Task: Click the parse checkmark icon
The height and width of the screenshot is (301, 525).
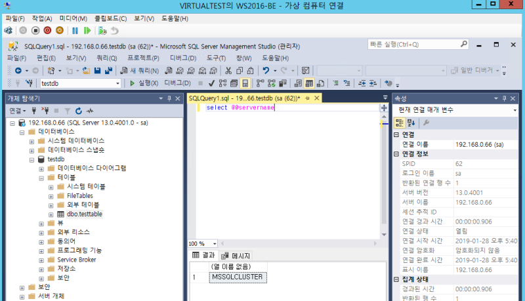Action: tap(211, 83)
